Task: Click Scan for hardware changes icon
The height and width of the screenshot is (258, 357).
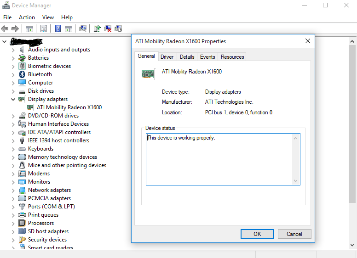Action: click(83, 28)
